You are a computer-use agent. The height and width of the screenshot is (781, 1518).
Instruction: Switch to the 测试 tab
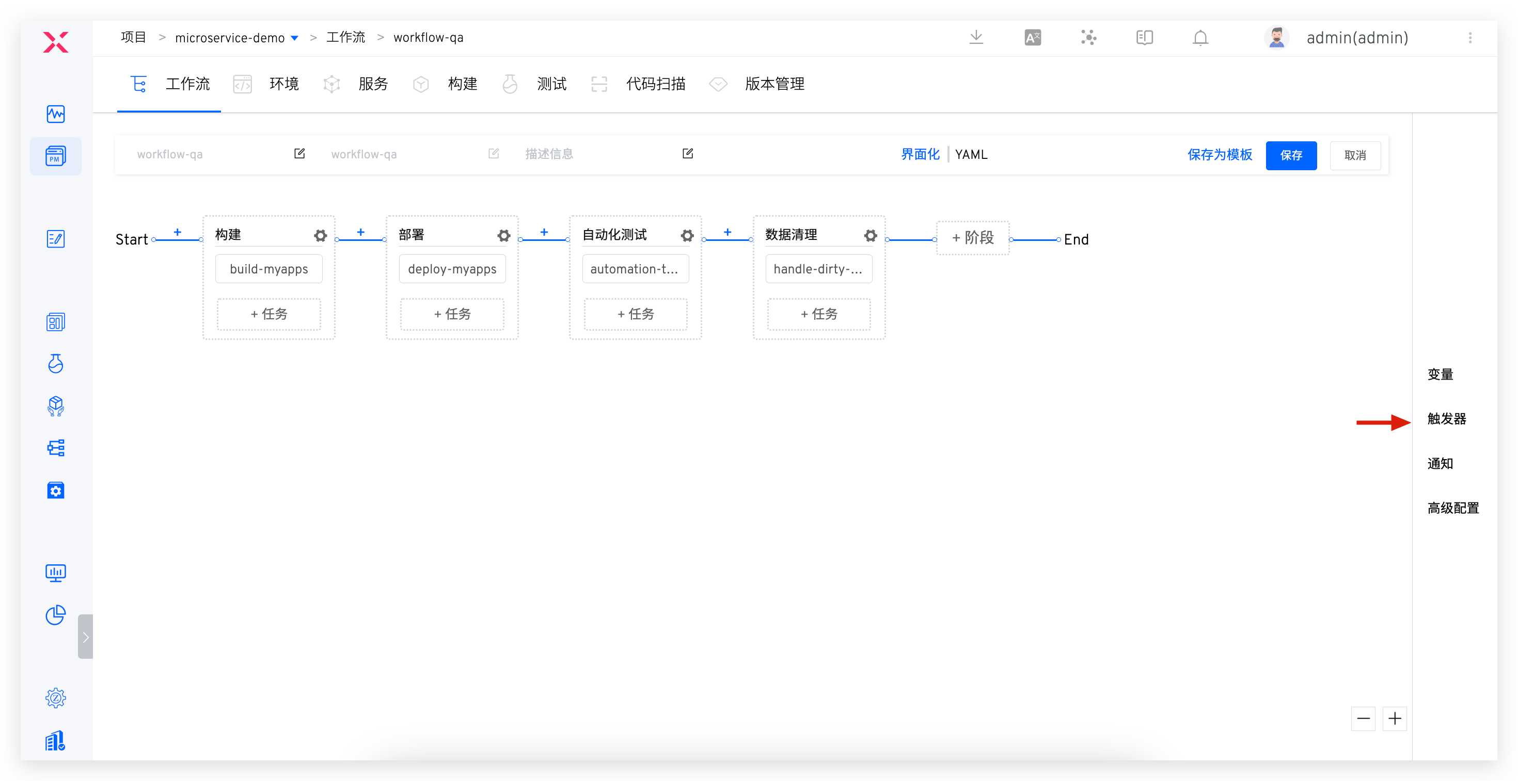tap(534, 84)
